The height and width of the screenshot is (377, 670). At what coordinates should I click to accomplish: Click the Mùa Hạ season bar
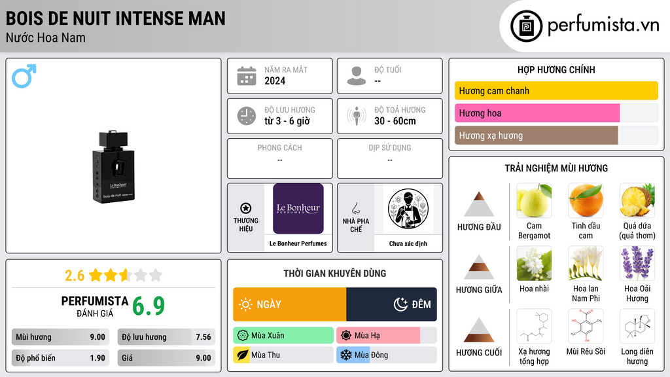(378, 335)
